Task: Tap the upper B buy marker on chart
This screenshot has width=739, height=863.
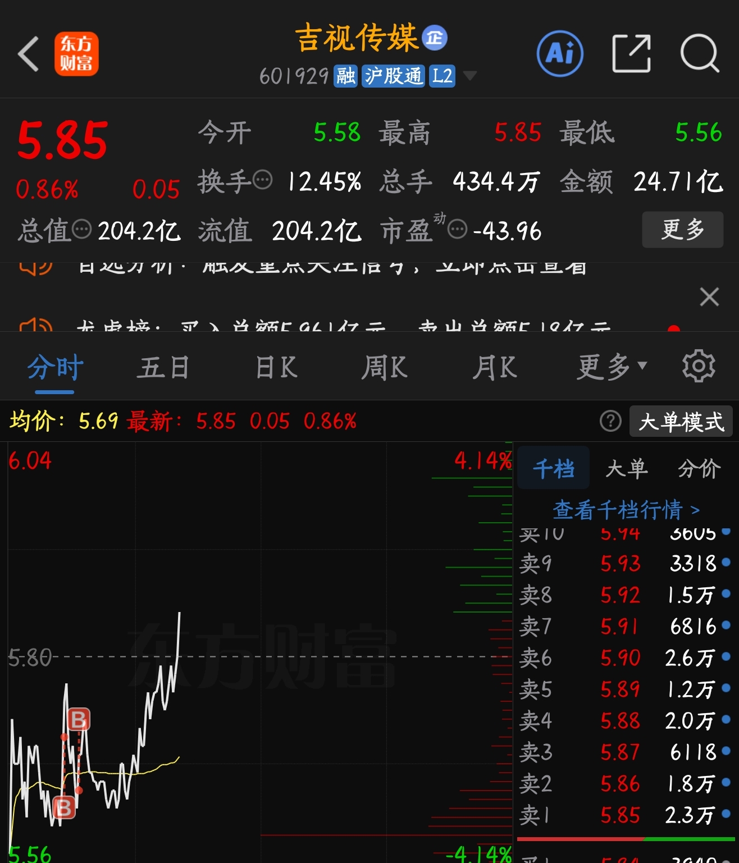Action: (x=79, y=719)
